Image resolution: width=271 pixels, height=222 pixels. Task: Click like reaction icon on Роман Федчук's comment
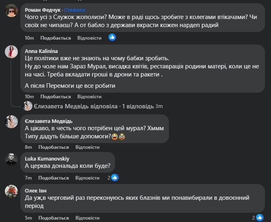pyautogui.click(x=112, y=38)
